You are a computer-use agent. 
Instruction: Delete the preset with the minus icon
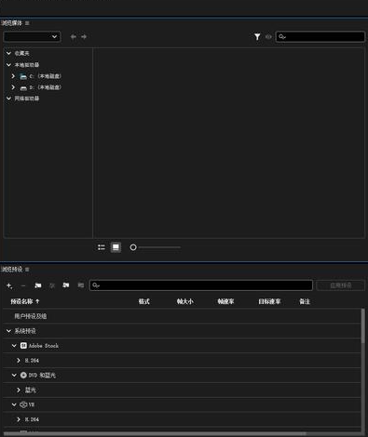[x=23, y=285]
